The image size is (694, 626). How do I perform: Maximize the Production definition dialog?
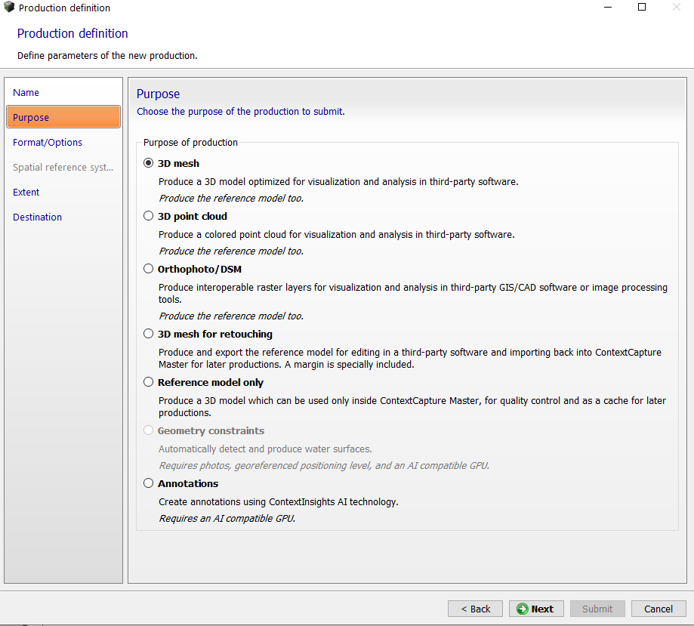coord(642,8)
